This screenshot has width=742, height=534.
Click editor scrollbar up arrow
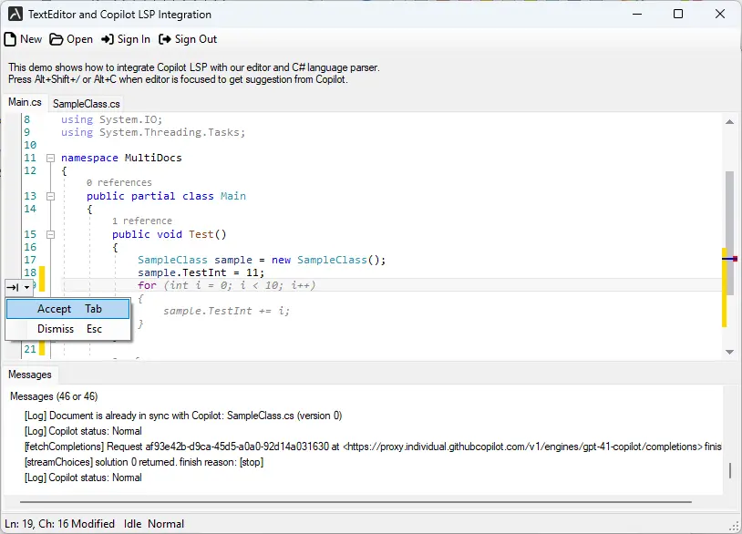[x=729, y=122]
